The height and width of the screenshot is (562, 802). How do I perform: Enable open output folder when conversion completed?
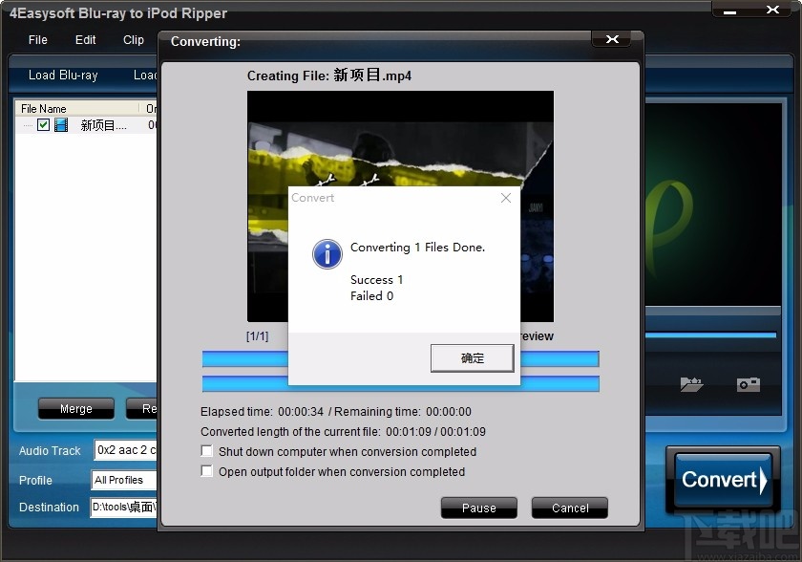tap(206, 471)
